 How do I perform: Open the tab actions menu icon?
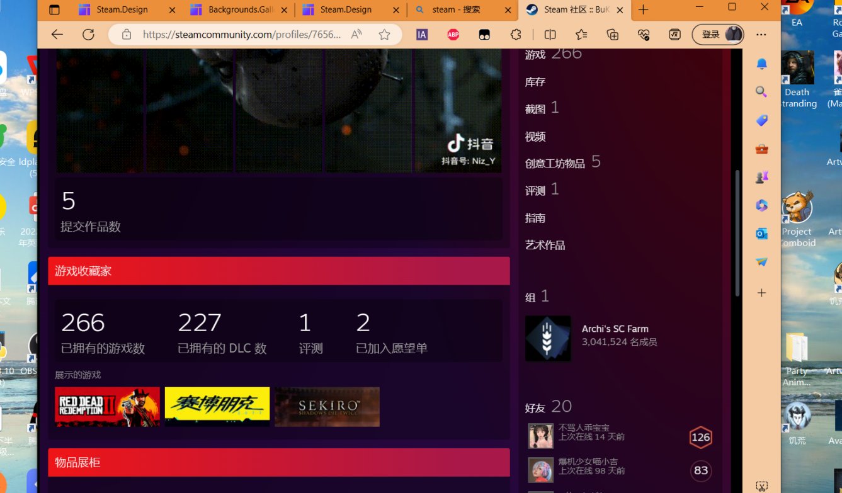pos(54,9)
